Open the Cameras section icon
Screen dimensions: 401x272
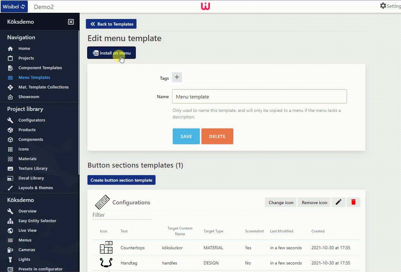coord(11,250)
